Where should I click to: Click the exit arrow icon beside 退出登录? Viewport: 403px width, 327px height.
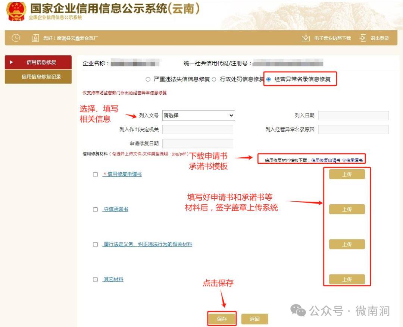tap(362, 38)
